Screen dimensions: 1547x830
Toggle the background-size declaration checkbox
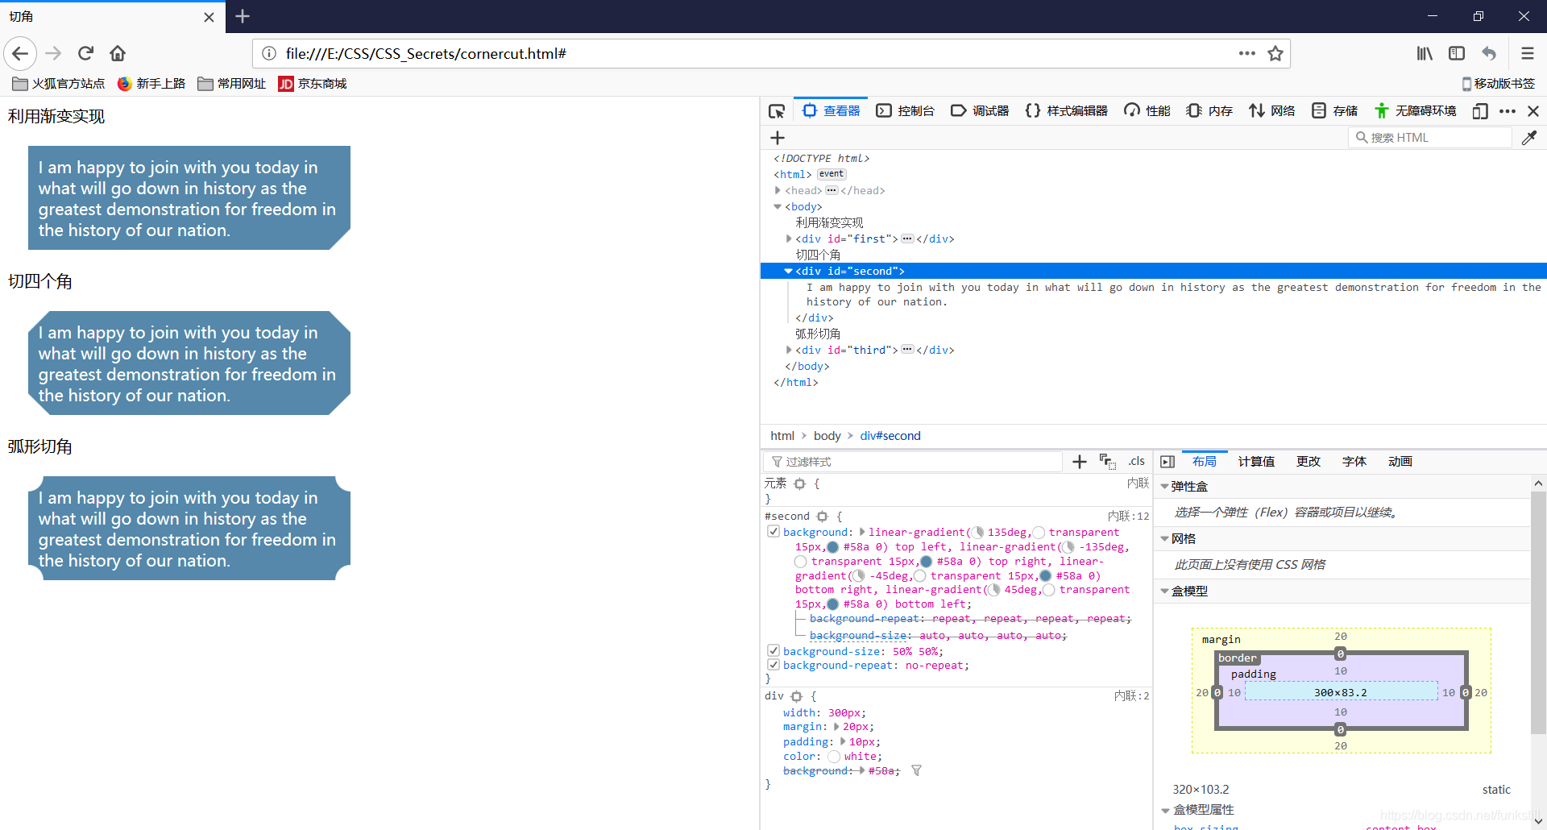tap(773, 651)
